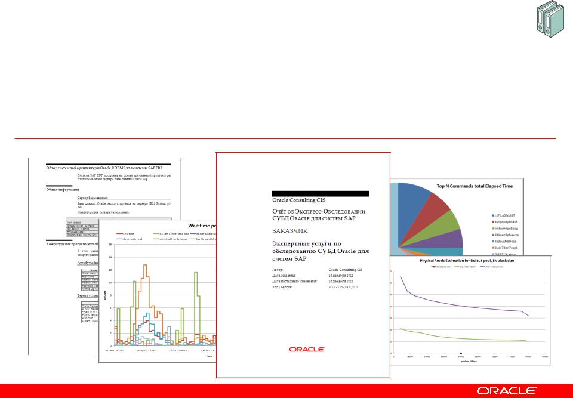
Task: Select the 'Top N Commands total Elapsed Time' title
Action: tap(475, 186)
